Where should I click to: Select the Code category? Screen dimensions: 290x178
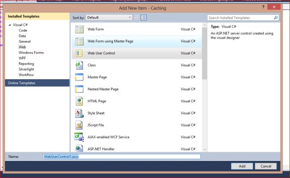pos(23,30)
